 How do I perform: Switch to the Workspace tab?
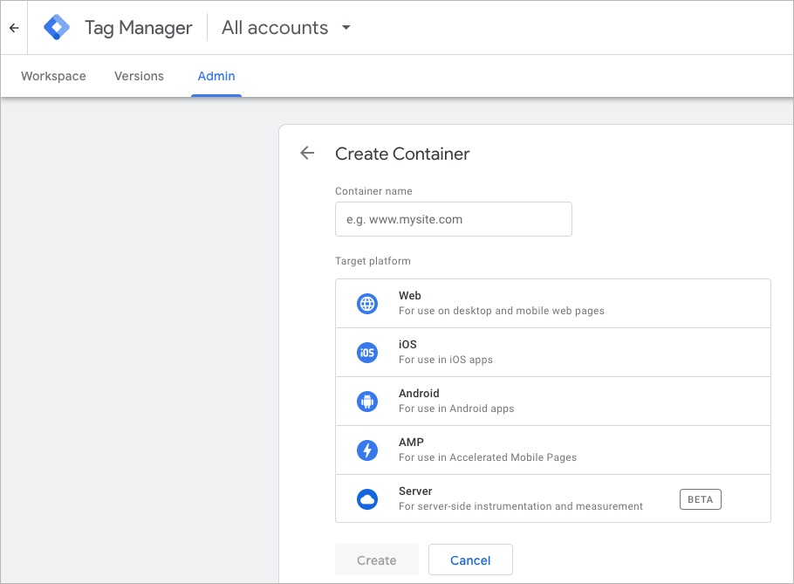coord(53,76)
